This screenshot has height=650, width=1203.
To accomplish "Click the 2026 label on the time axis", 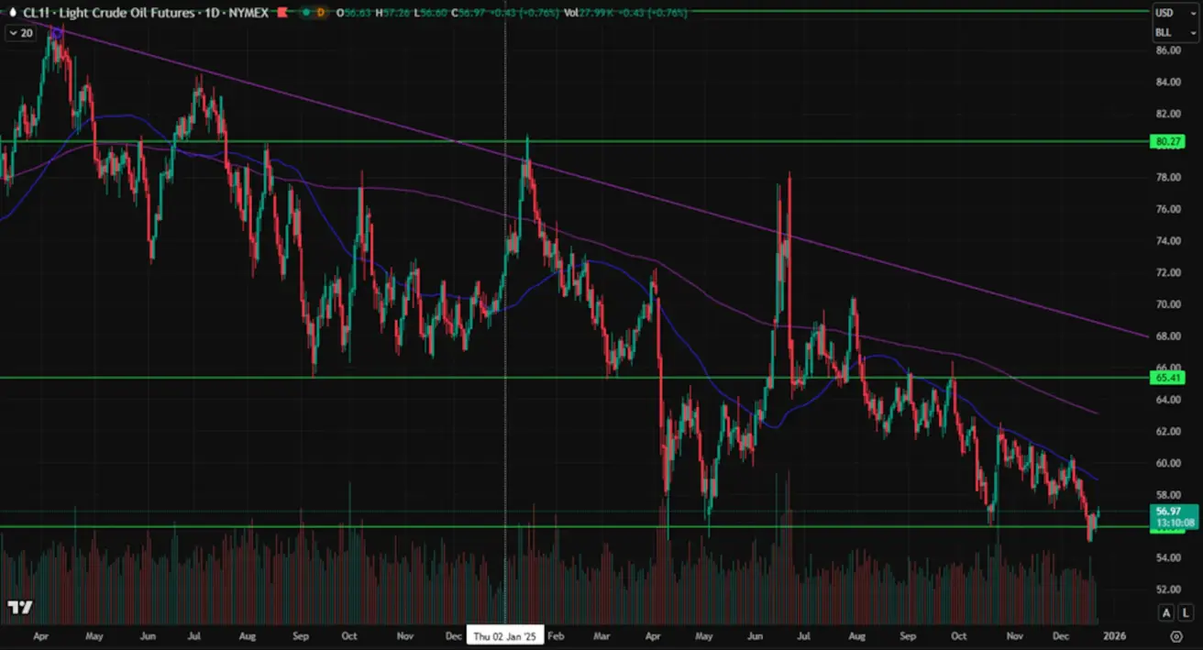I will (1114, 635).
